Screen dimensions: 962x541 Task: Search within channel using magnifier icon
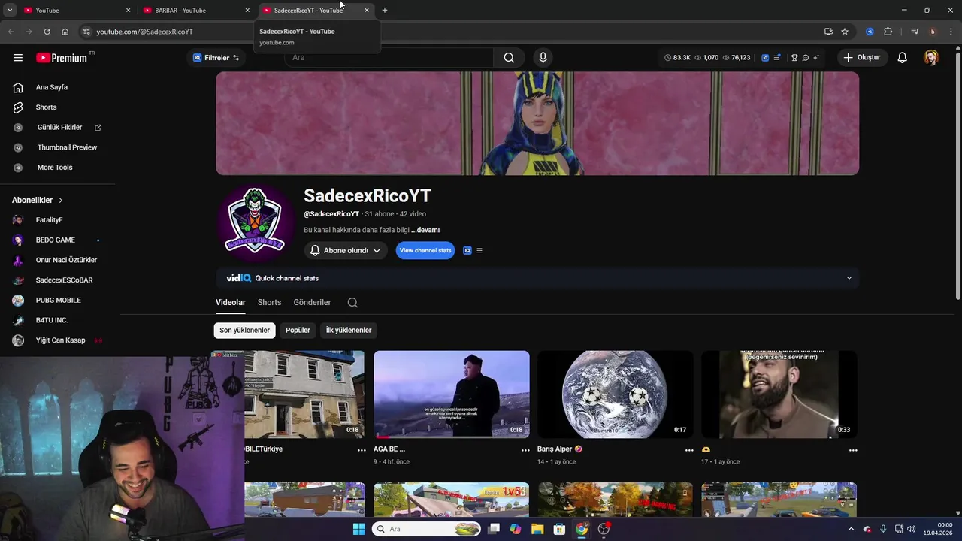coord(352,303)
